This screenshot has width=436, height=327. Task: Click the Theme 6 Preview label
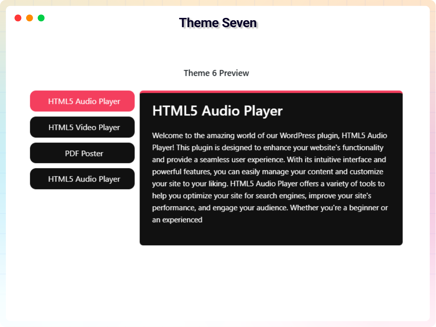216,73
